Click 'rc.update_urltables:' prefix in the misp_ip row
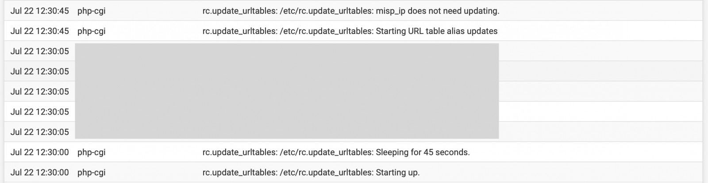The height and width of the screenshot is (183, 708). tap(239, 11)
